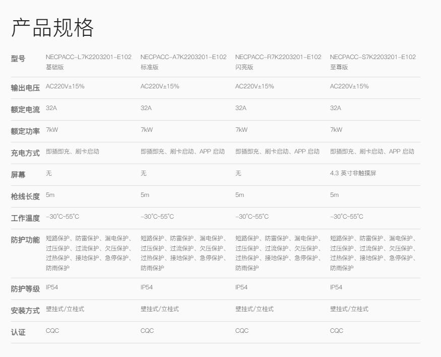Select the 输出电压 row label
The width and height of the screenshot is (441, 357).
[25, 88]
